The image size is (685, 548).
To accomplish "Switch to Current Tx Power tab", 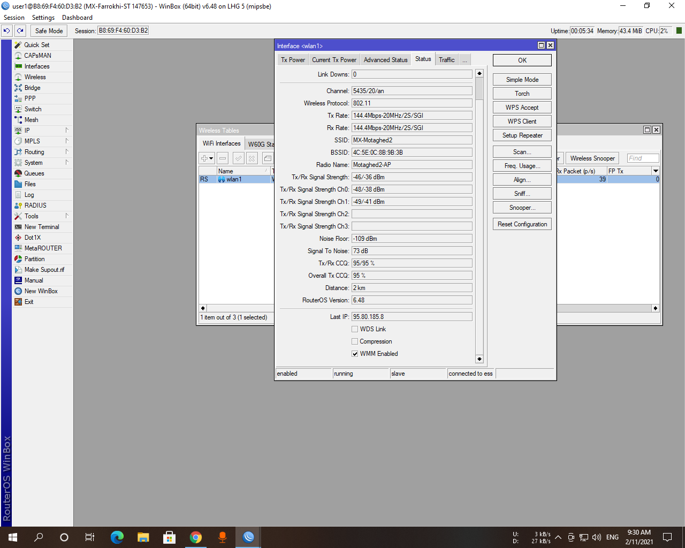I will tap(334, 60).
